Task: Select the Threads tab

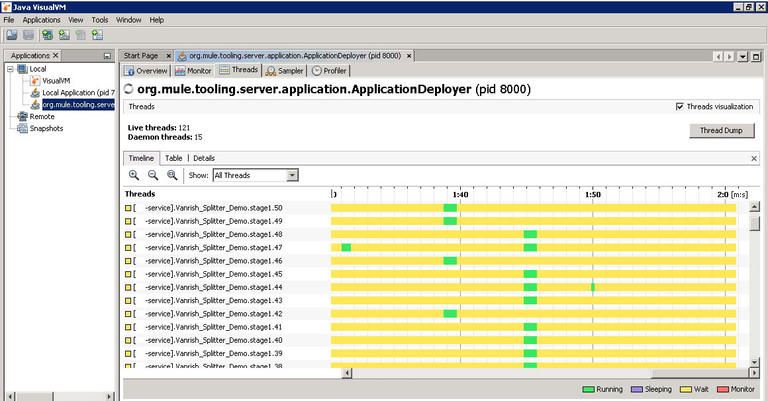Action: 238,70
